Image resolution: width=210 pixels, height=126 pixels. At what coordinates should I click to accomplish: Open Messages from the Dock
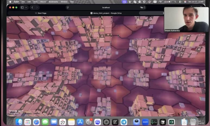coord(45,122)
